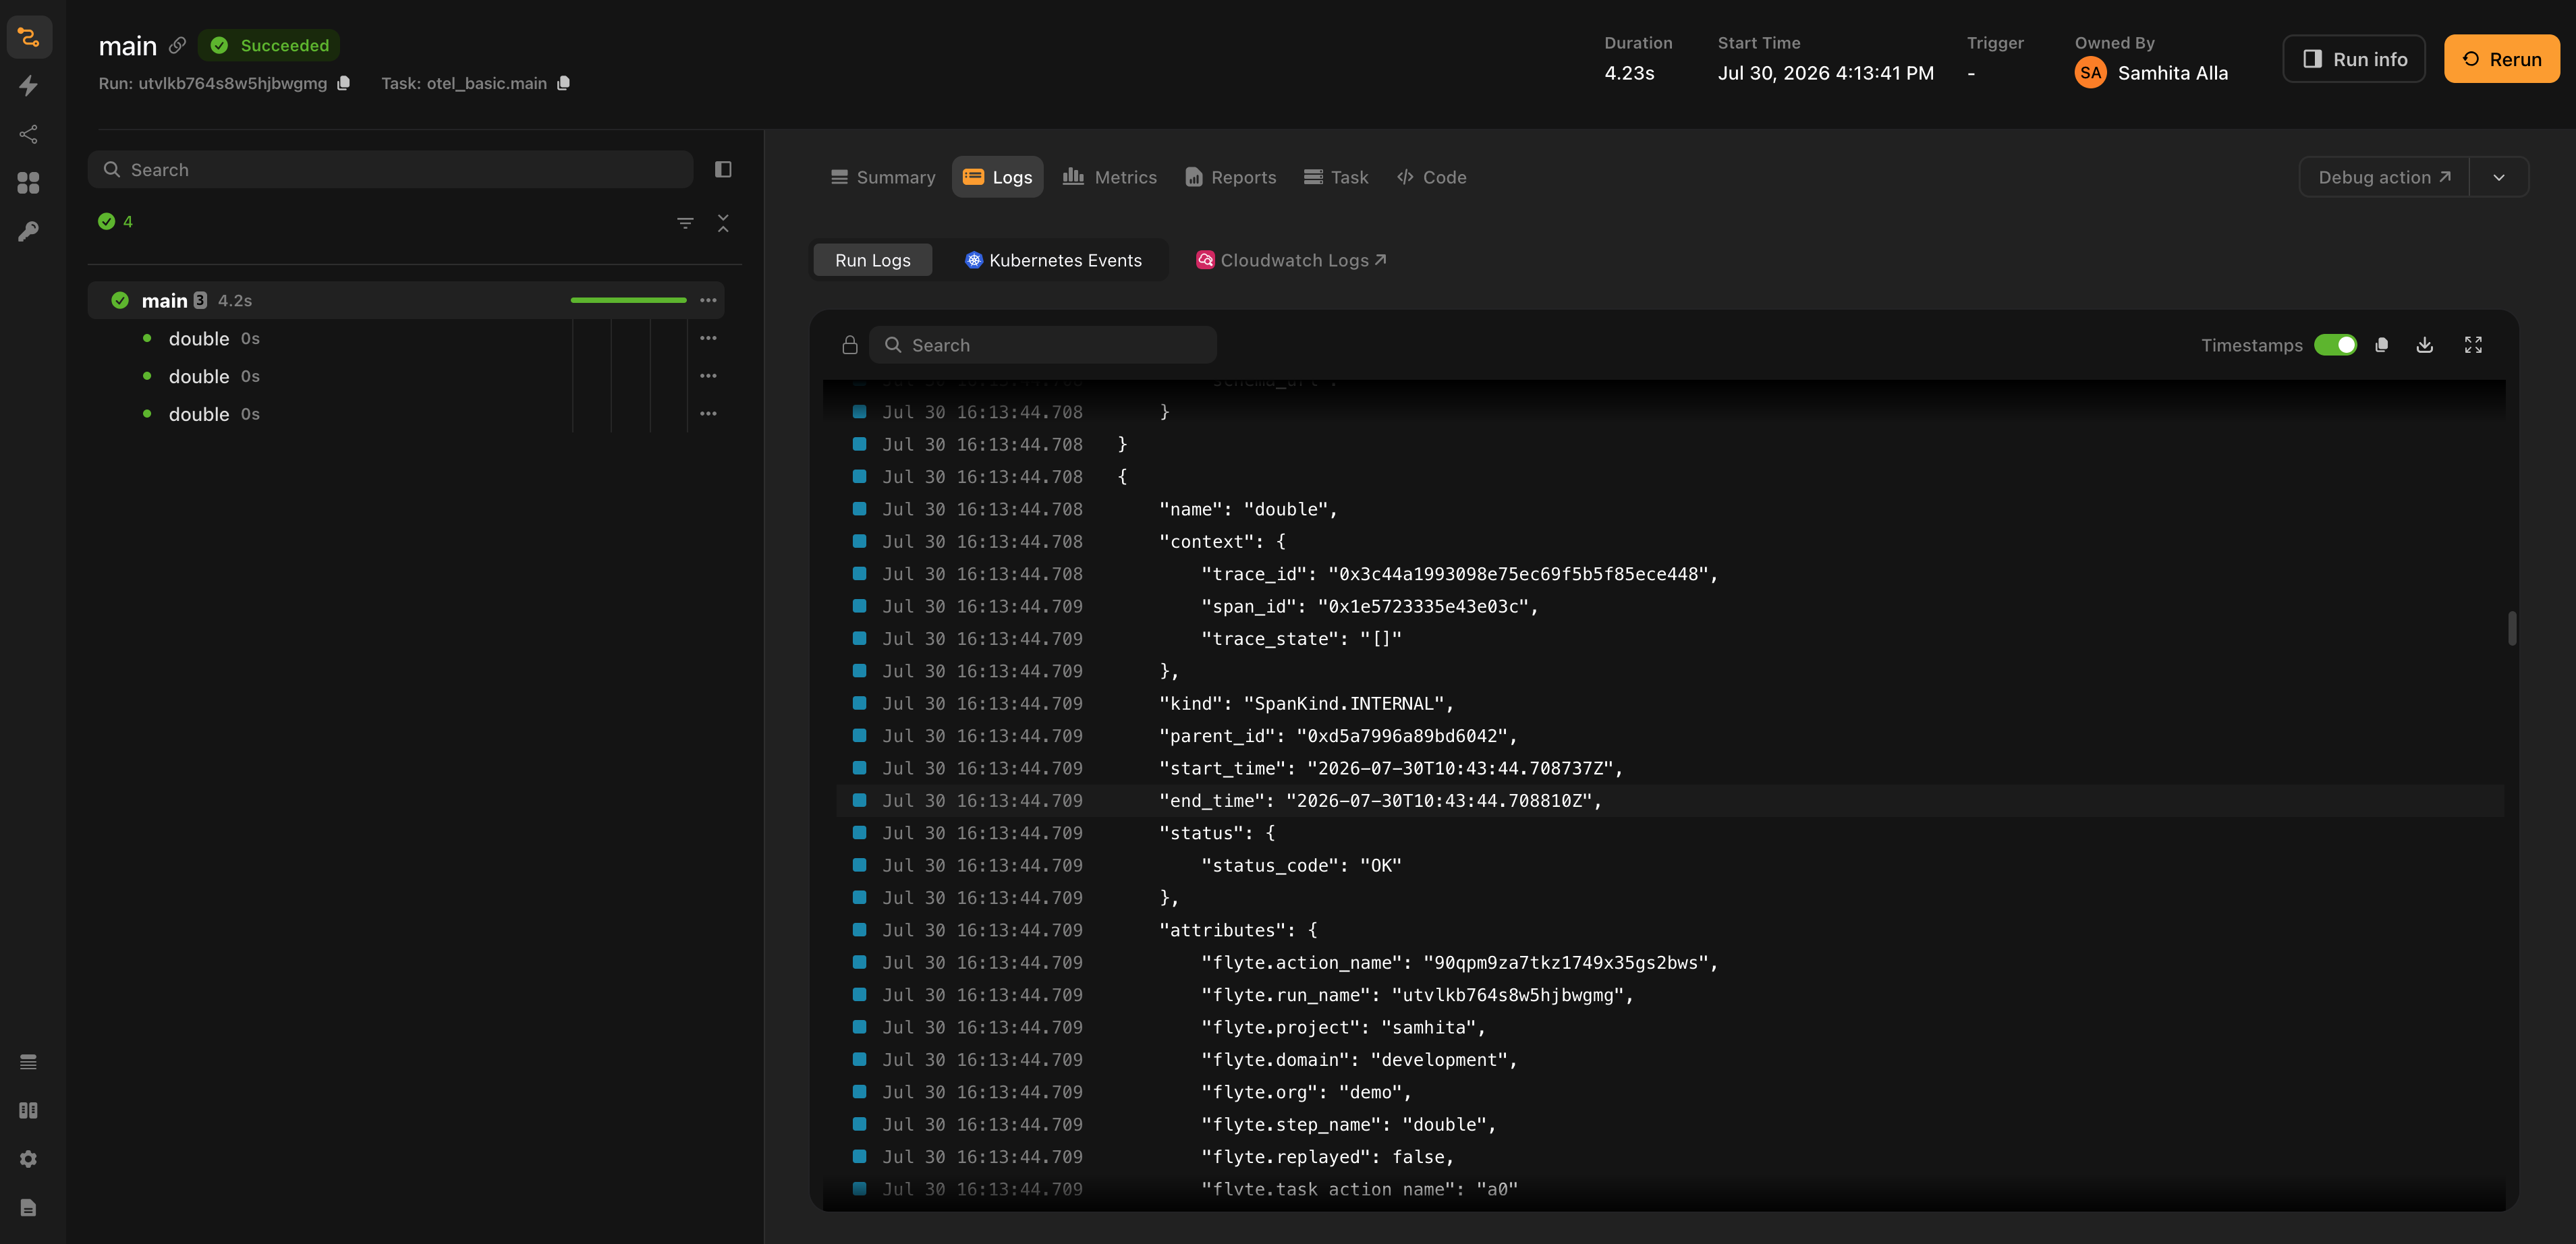Focus the log Search field
The width and height of the screenshot is (2576, 1244).
tap(1043, 345)
